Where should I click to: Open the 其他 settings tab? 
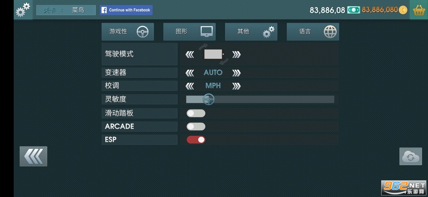[x=251, y=32]
